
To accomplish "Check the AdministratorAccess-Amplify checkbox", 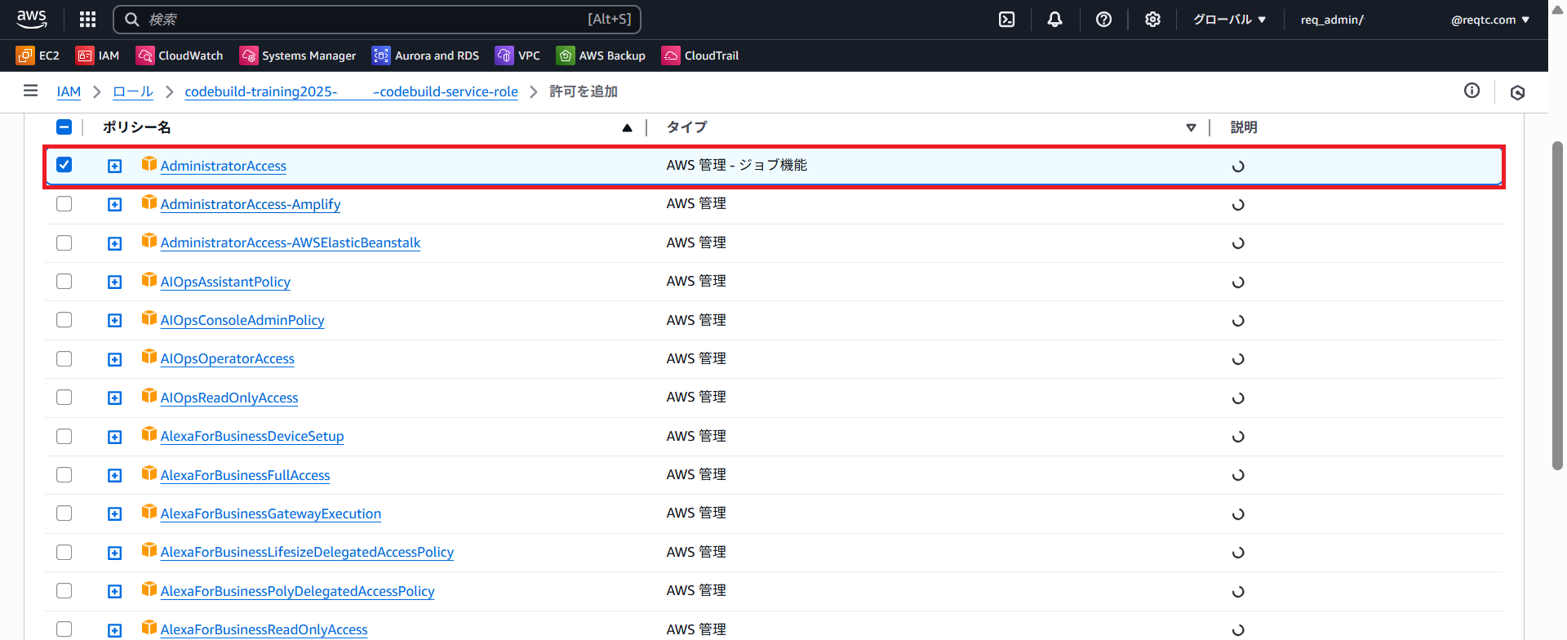I will pos(64,204).
